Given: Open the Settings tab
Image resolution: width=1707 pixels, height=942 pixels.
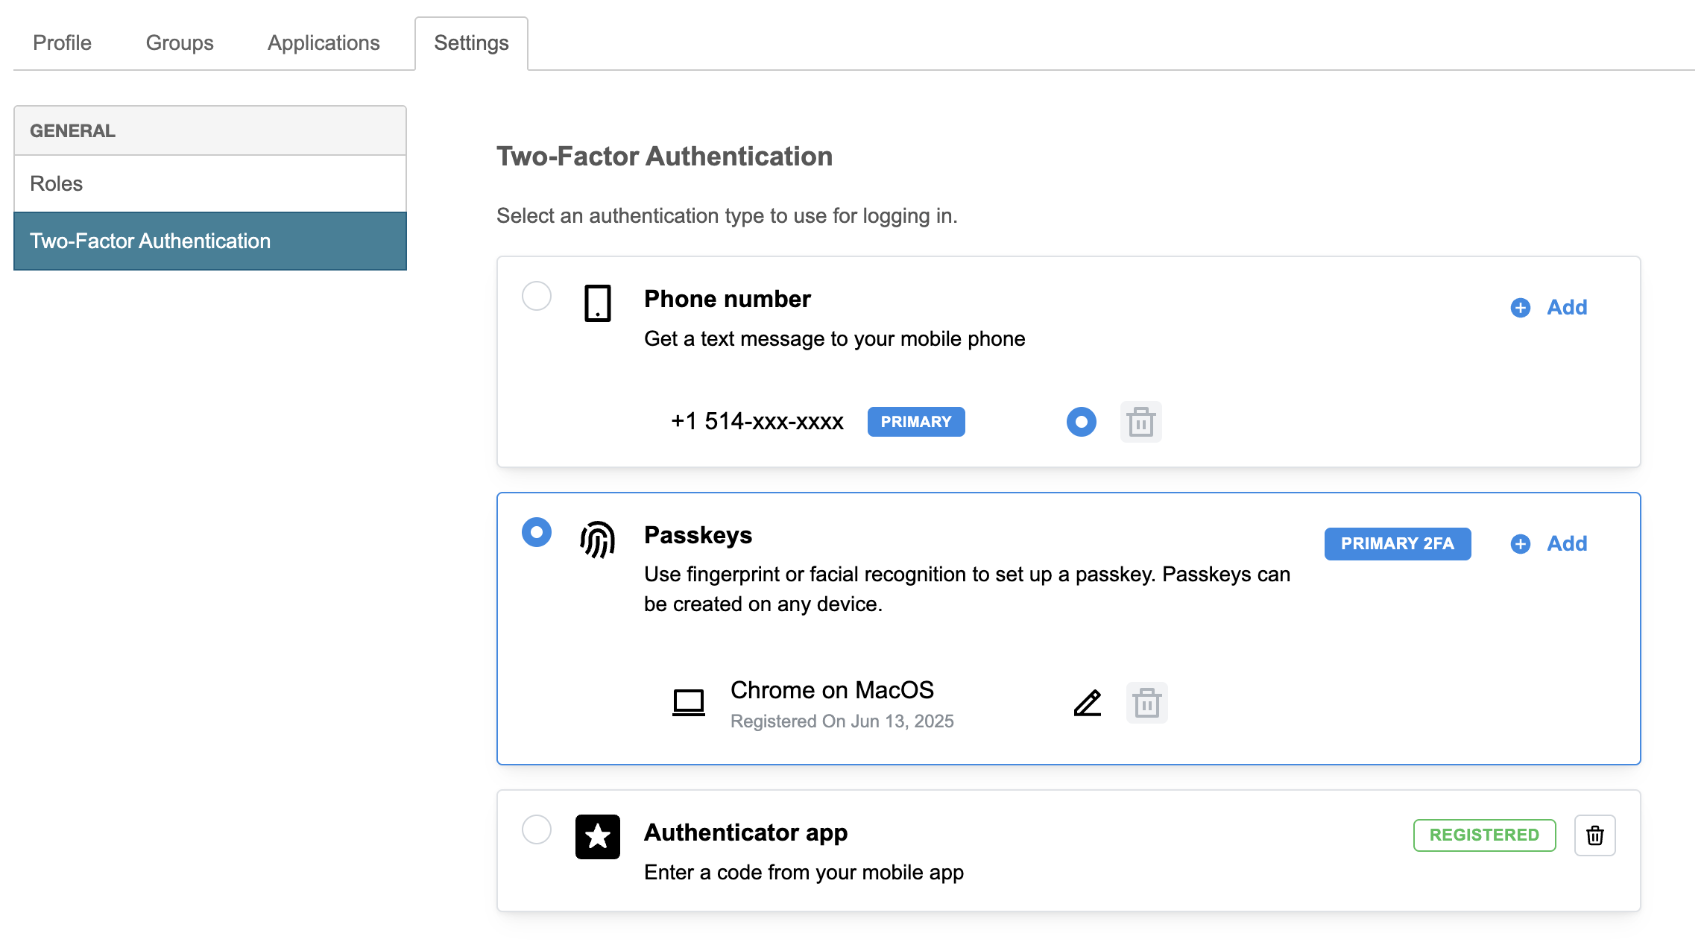Looking at the screenshot, I should [x=471, y=42].
